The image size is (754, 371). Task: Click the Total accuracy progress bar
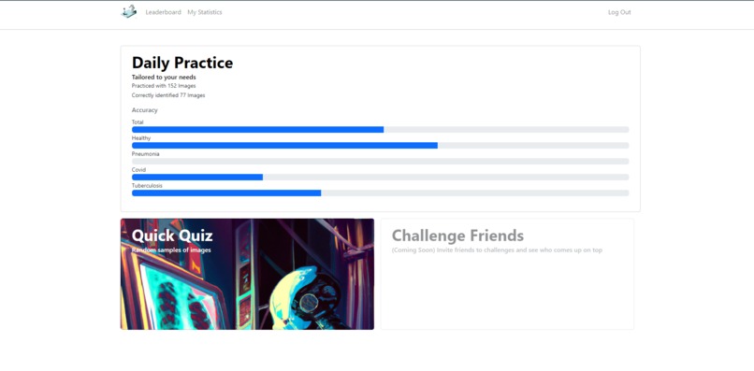click(x=381, y=129)
